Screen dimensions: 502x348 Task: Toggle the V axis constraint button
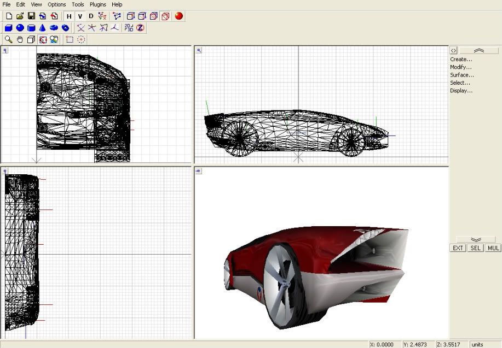click(80, 16)
